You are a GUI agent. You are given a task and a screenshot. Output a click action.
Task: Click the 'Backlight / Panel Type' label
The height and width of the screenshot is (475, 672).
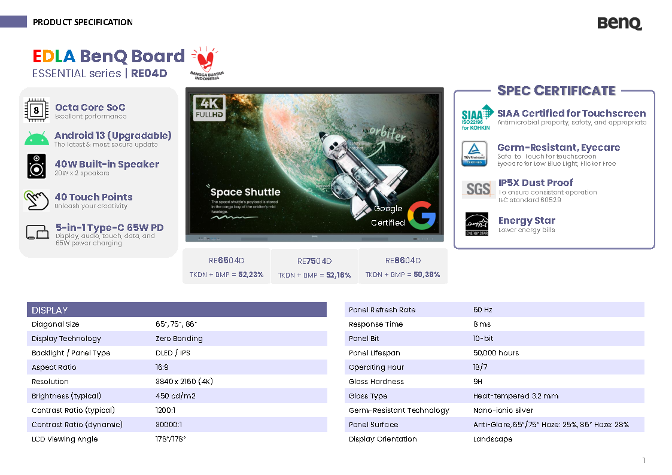71,353
